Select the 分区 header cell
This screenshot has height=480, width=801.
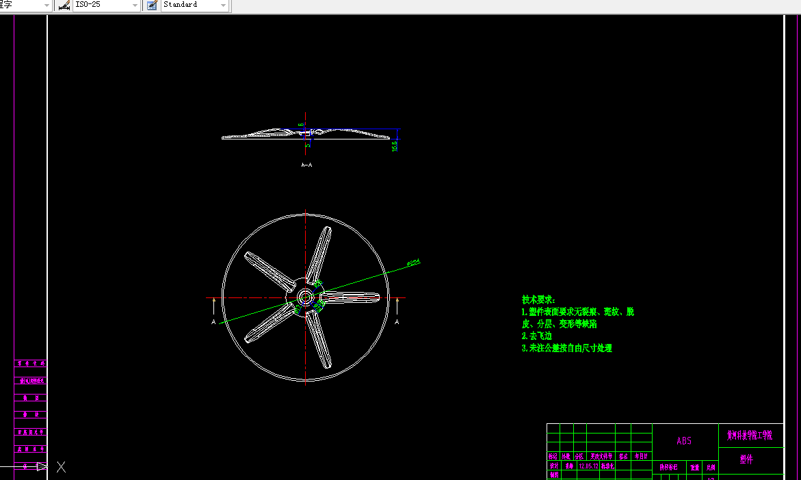(x=579, y=457)
